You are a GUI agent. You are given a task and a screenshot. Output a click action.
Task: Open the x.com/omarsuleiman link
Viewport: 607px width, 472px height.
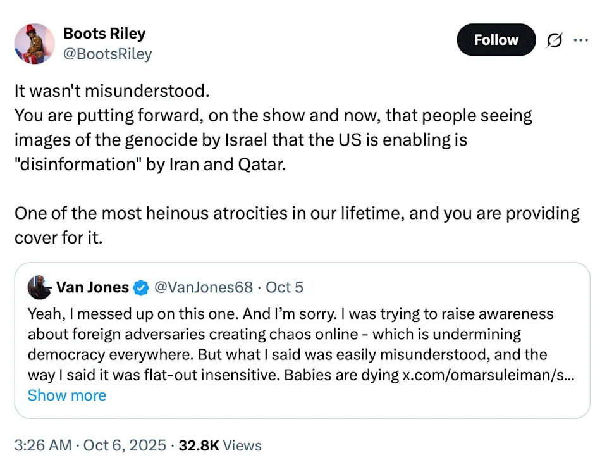click(487, 375)
